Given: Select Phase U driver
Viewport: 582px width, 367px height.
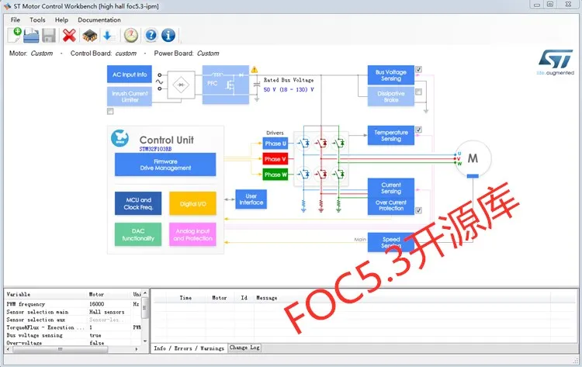Looking at the screenshot, I should tap(275, 144).
